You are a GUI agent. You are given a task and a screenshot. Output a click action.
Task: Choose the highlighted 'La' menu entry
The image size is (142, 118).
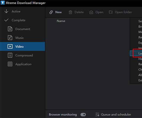click(136, 53)
